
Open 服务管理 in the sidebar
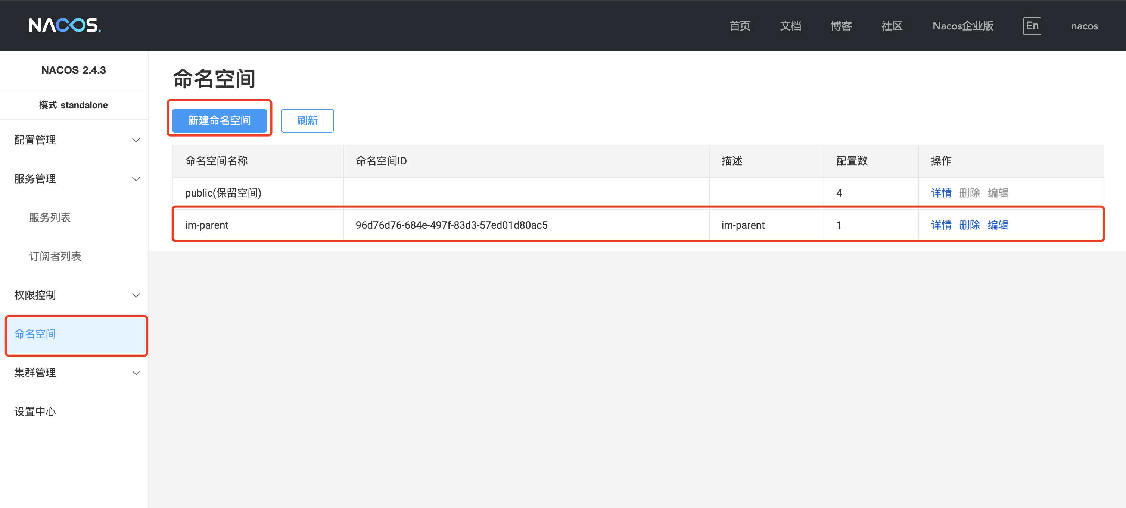35,179
